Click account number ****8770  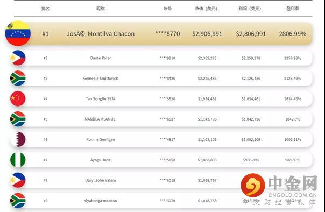168,33
